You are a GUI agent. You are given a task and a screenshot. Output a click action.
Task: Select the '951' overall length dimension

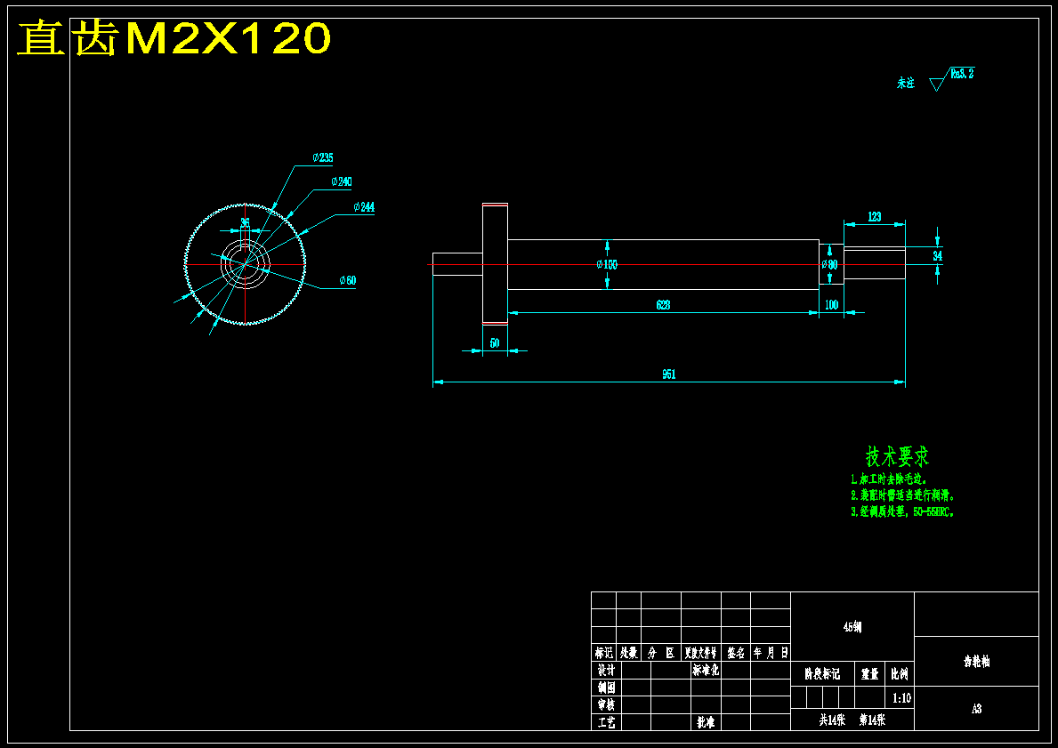click(668, 374)
